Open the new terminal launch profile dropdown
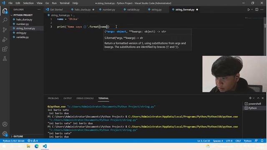The width and height of the screenshot is (267, 150). (254, 98)
